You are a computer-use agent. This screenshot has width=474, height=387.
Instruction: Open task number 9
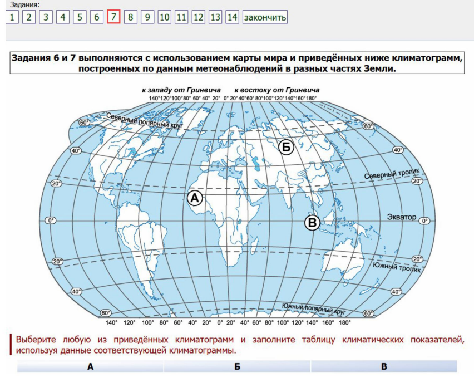click(147, 17)
